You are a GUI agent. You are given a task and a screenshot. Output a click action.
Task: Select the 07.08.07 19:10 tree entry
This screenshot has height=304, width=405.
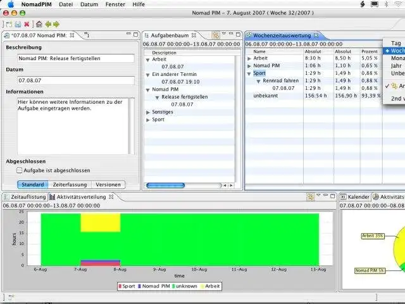tap(180, 82)
